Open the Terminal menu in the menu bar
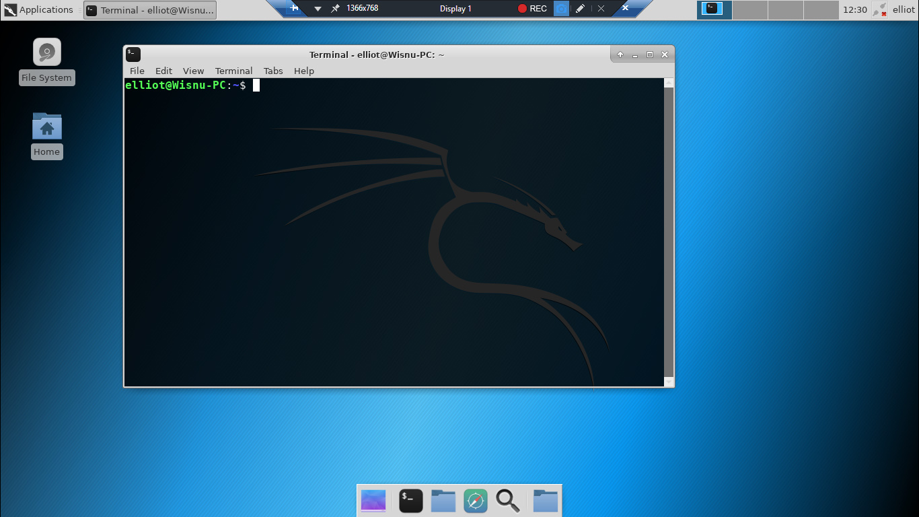 coord(234,71)
